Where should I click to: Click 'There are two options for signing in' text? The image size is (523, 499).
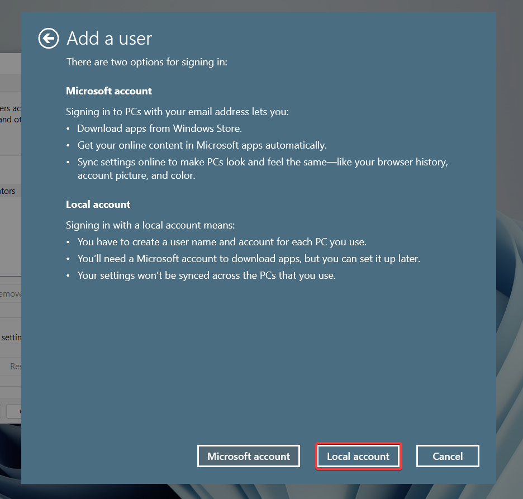tap(147, 62)
